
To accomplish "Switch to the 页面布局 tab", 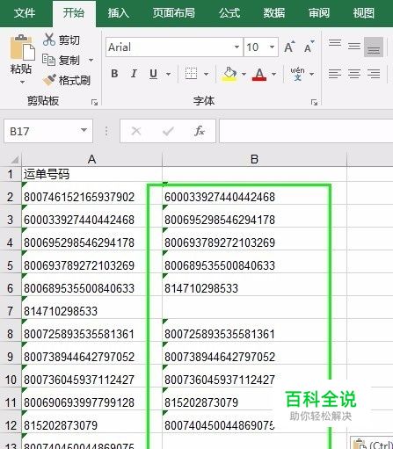I will 174,13.
